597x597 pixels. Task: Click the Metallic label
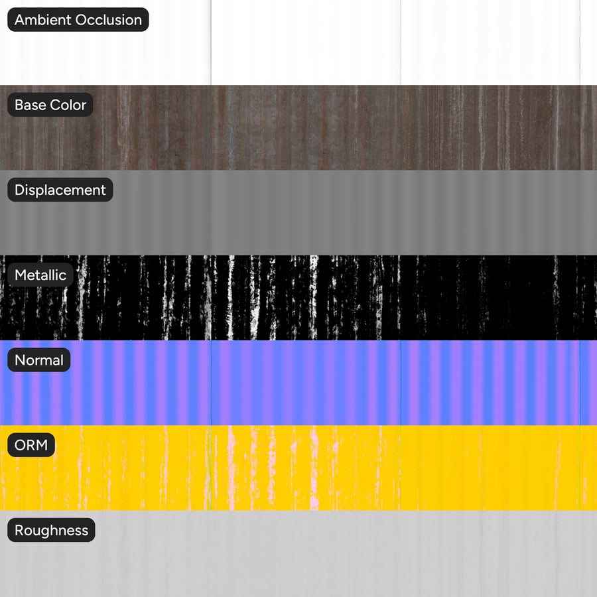pyautogui.click(x=40, y=275)
